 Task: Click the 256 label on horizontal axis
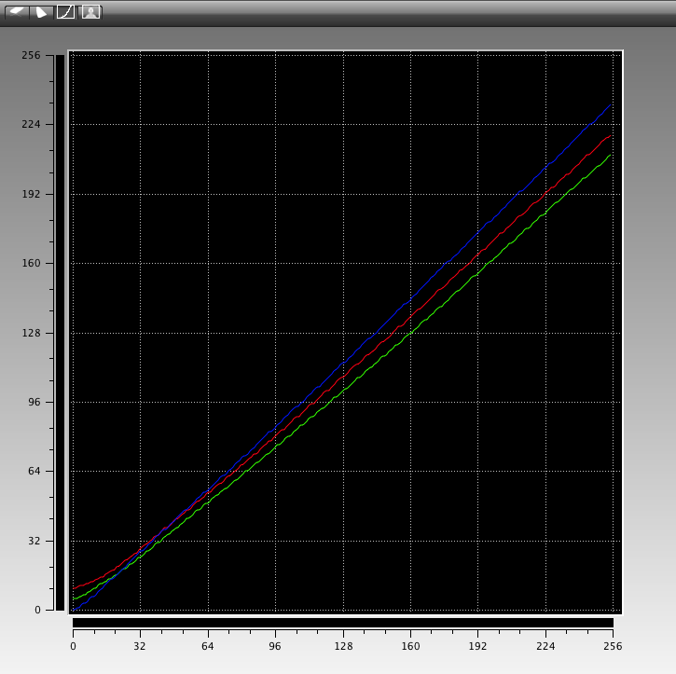(613, 646)
